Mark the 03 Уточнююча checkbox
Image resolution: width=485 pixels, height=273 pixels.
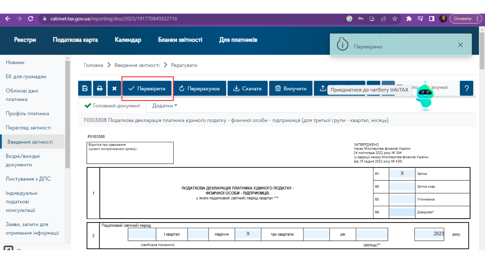point(402,199)
